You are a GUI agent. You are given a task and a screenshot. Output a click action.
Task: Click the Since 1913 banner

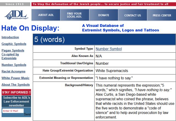[15, 4]
